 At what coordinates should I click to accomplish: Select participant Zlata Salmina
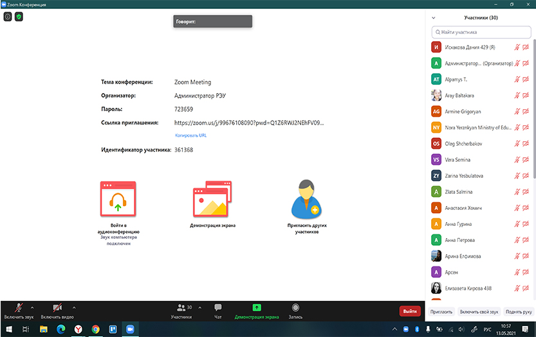[481, 191]
